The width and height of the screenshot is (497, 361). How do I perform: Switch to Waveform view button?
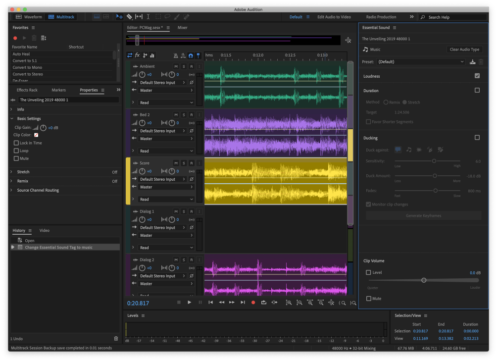[29, 17]
